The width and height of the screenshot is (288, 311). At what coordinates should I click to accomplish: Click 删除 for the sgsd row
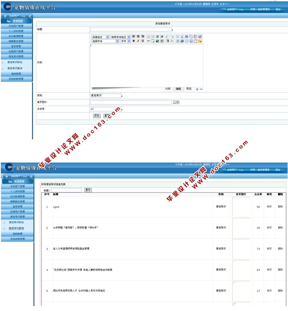[280, 207]
